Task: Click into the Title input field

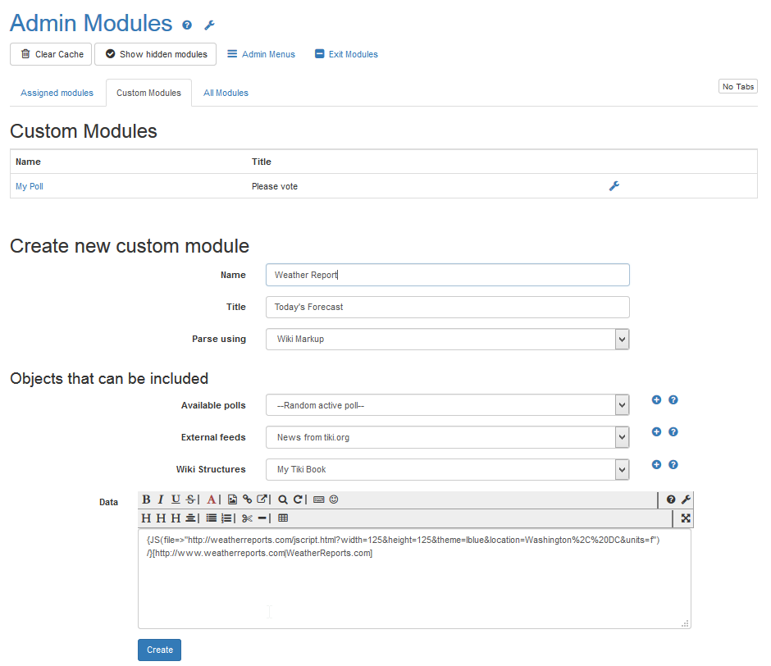Action: [447, 307]
